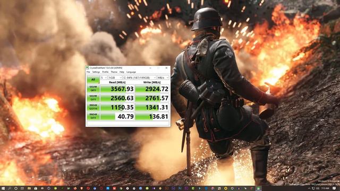Open the network tray icon
The height and width of the screenshot is (191, 340).
[313, 188]
